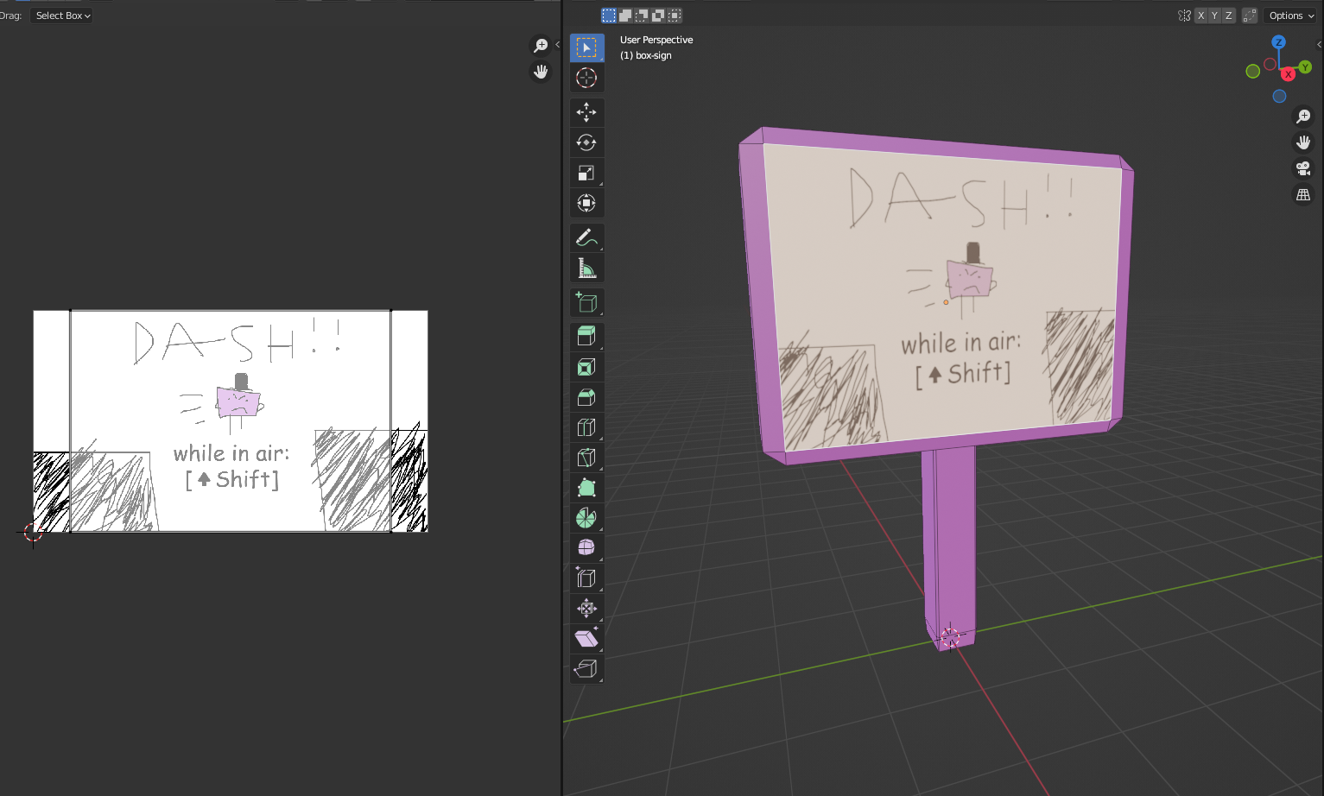Pick the Shrink/Fatten tool
The height and width of the screenshot is (796, 1324).
point(586,609)
